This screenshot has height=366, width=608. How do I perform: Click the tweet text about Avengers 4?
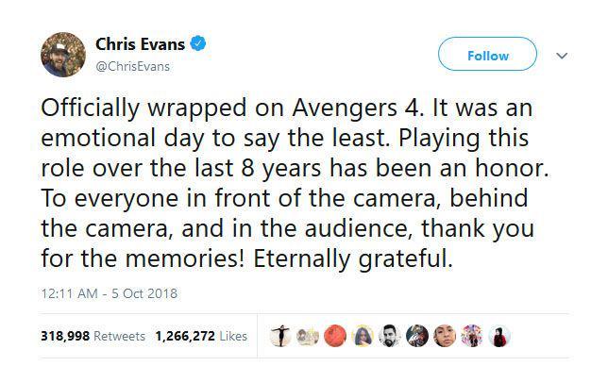(295, 183)
